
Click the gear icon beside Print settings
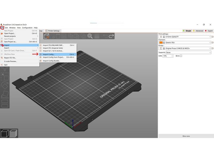click(x=213, y=37)
